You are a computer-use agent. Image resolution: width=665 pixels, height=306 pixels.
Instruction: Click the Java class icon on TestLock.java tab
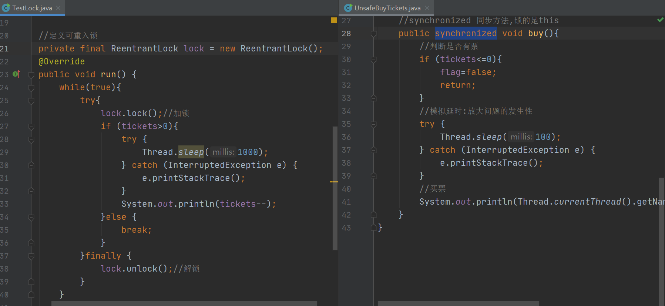6,8
